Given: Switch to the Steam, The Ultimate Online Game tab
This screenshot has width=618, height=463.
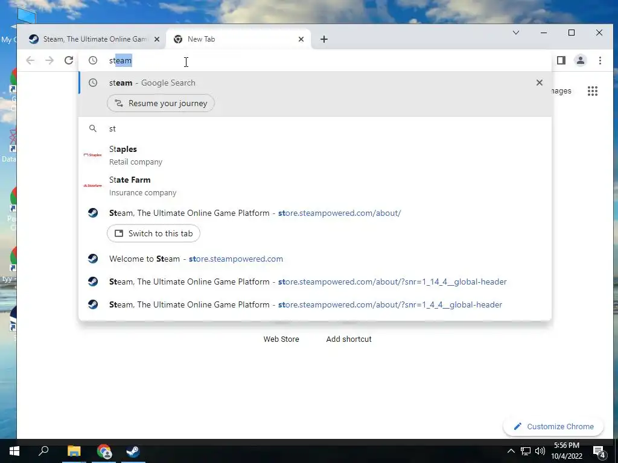Looking at the screenshot, I should click(x=94, y=39).
